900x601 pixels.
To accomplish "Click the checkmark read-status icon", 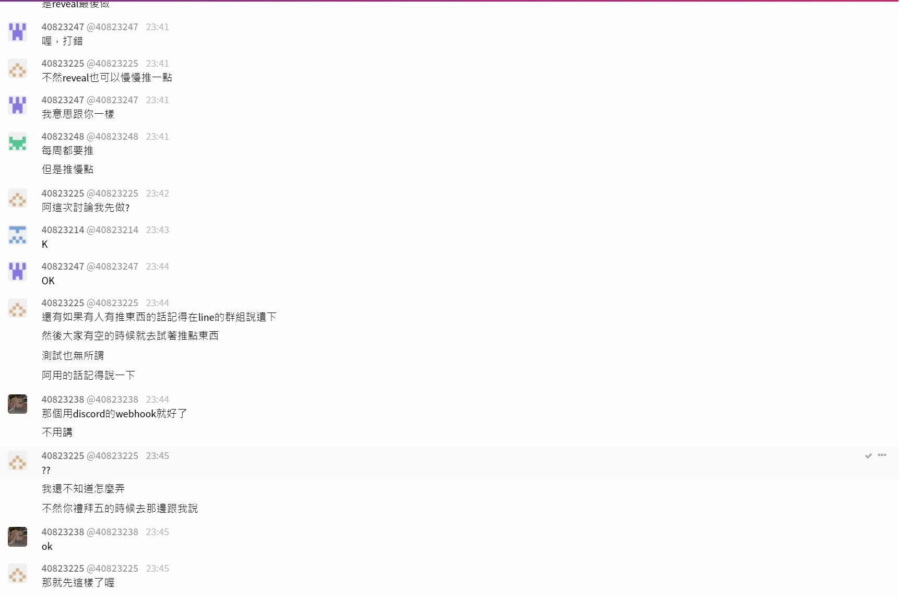I will click(868, 455).
